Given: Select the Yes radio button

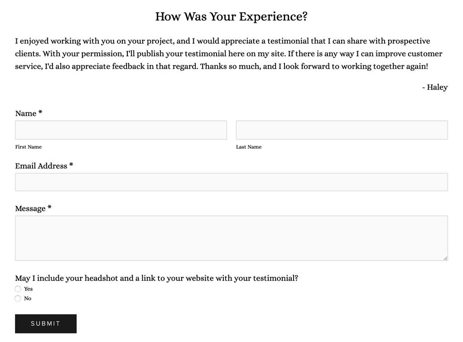Looking at the screenshot, I should tap(18, 289).
